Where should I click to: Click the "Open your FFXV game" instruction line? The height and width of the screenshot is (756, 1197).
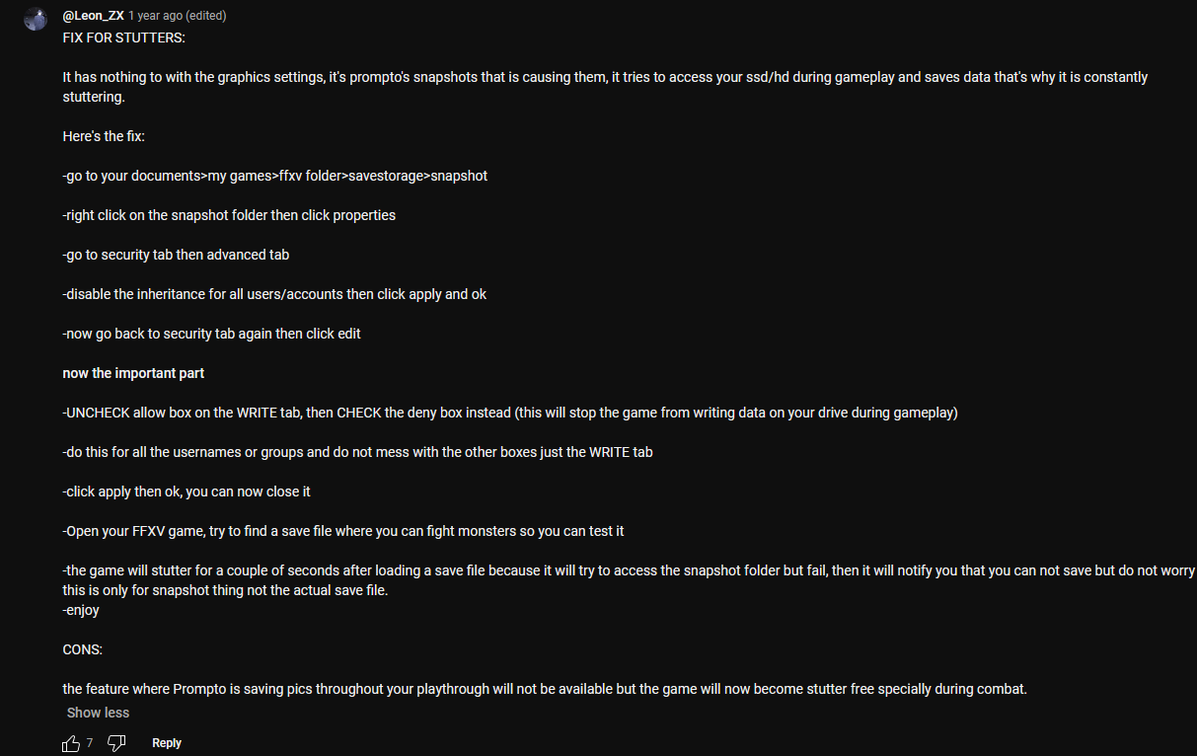pos(343,531)
